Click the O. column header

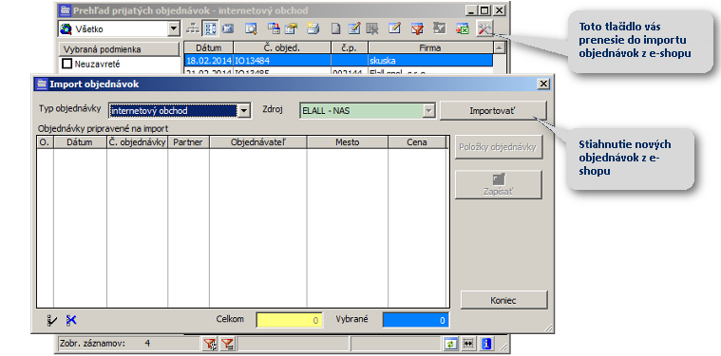(45, 142)
